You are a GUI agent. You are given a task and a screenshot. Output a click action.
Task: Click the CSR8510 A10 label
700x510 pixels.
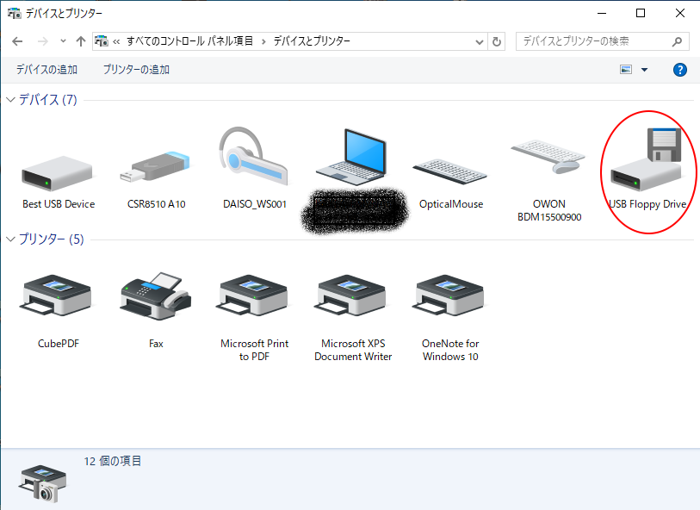[156, 204]
